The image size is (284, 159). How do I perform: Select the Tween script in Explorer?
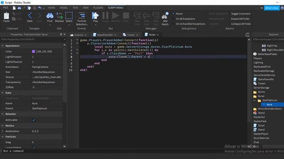point(261,83)
